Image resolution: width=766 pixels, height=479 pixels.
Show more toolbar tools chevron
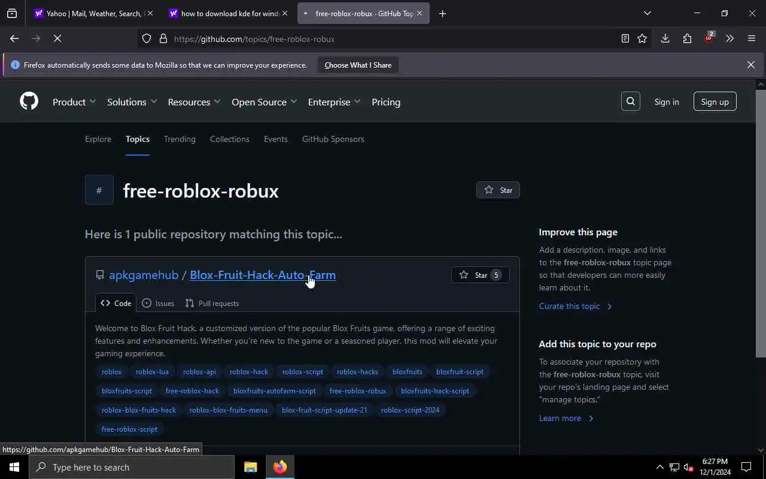coord(729,38)
